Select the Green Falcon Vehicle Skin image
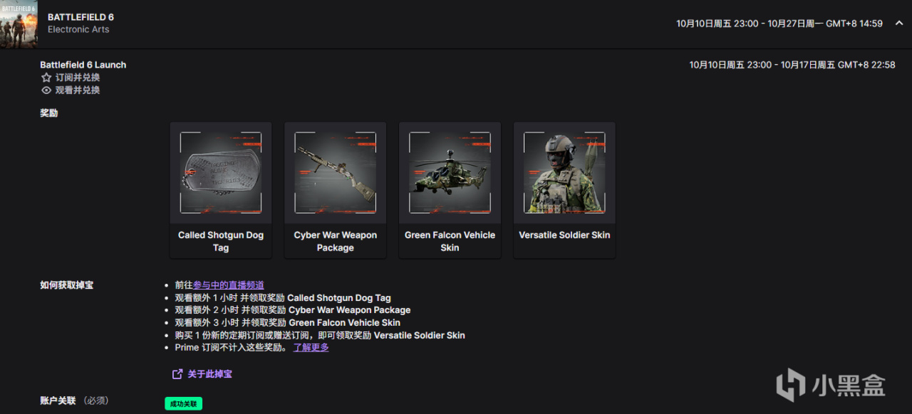This screenshot has height=414, width=912. click(x=450, y=173)
